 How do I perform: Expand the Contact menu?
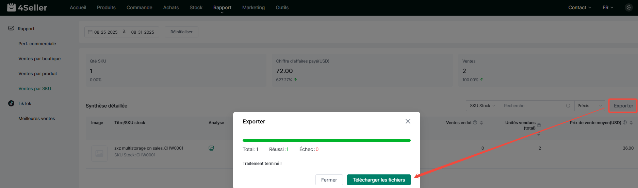(x=579, y=7)
